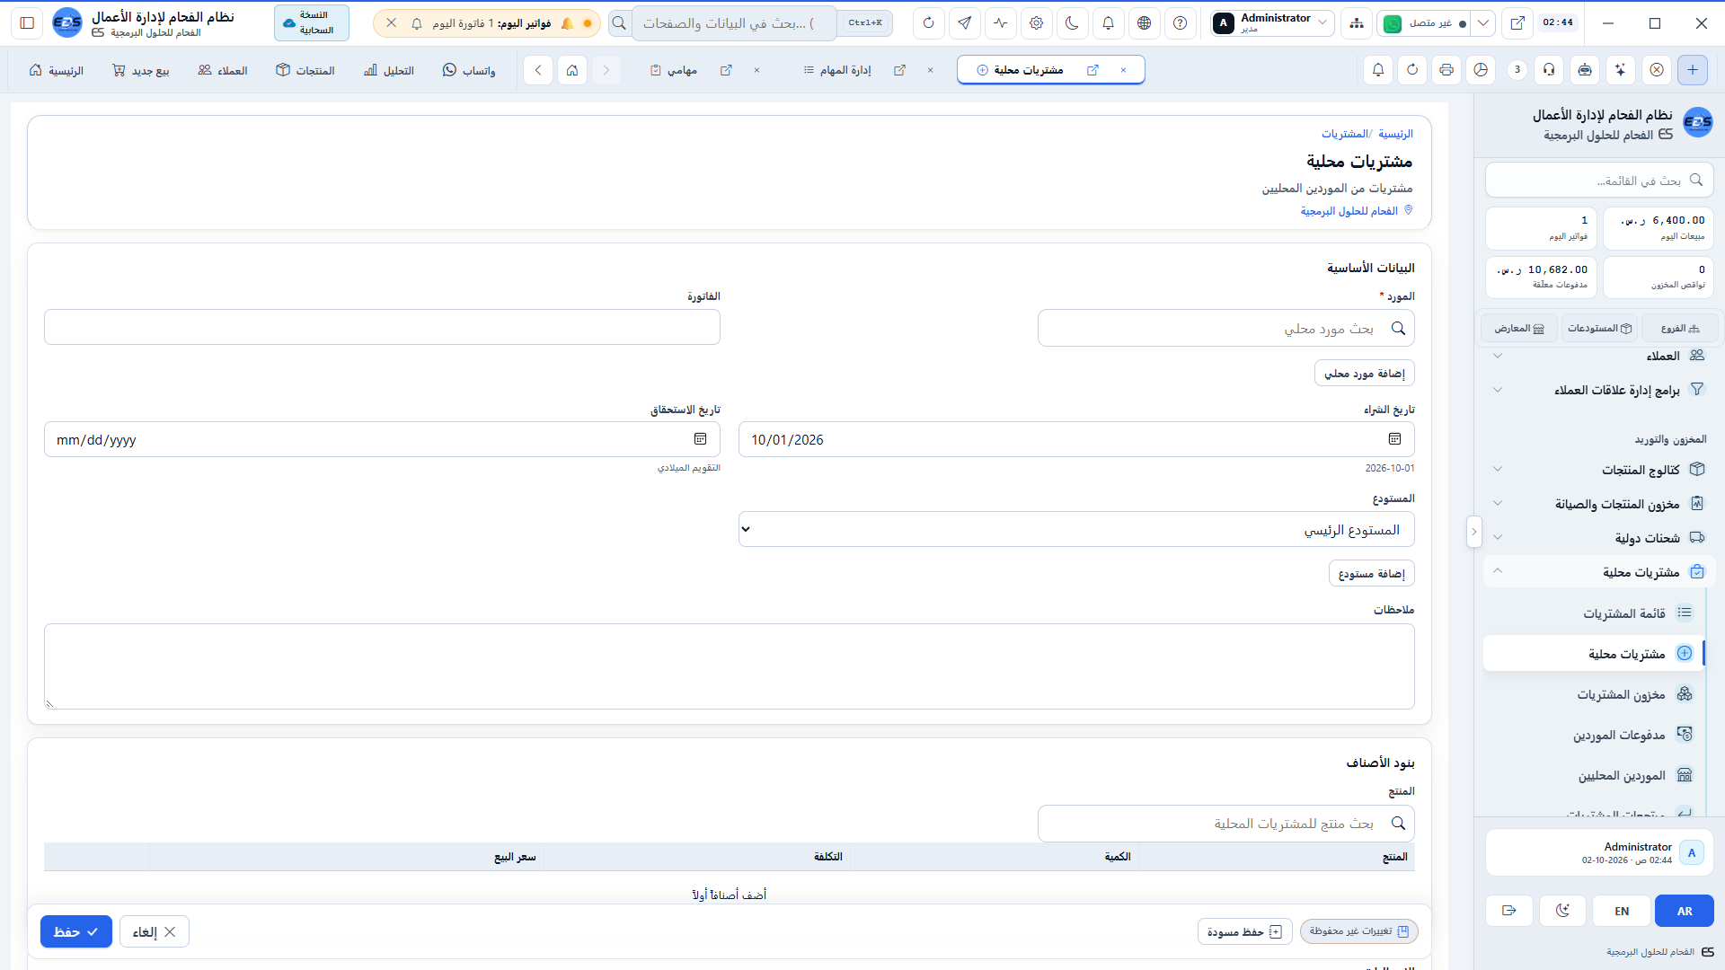Open calendar picker for تاريخ الاستحقاق

700,439
